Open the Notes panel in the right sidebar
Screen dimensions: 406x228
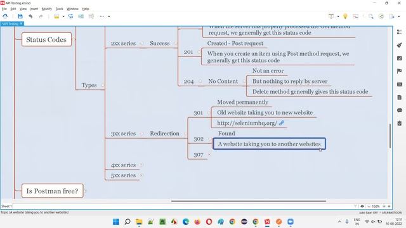[399, 97]
